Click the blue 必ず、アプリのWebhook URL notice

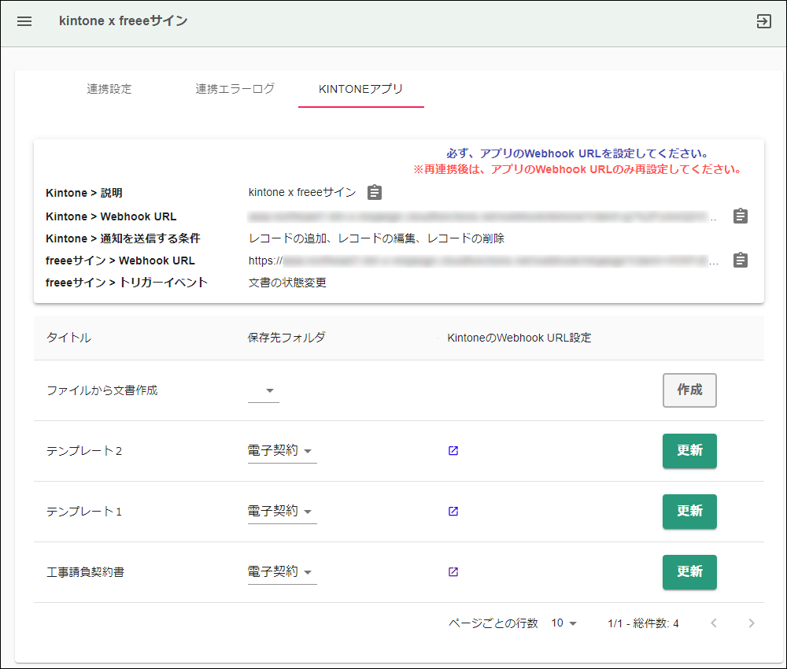click(x=578, y=153)
